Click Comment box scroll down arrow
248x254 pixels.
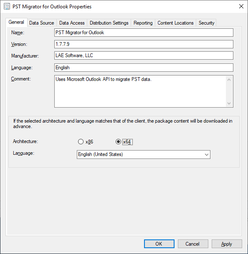pyautogui.click(x=229, y=103)
